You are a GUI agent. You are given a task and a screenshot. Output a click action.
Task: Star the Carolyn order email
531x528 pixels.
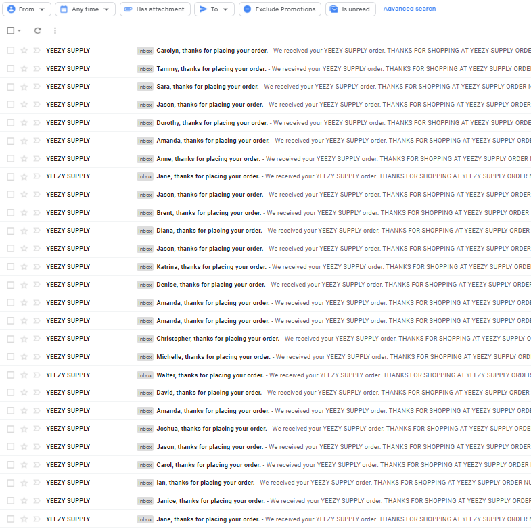(24, 51)
